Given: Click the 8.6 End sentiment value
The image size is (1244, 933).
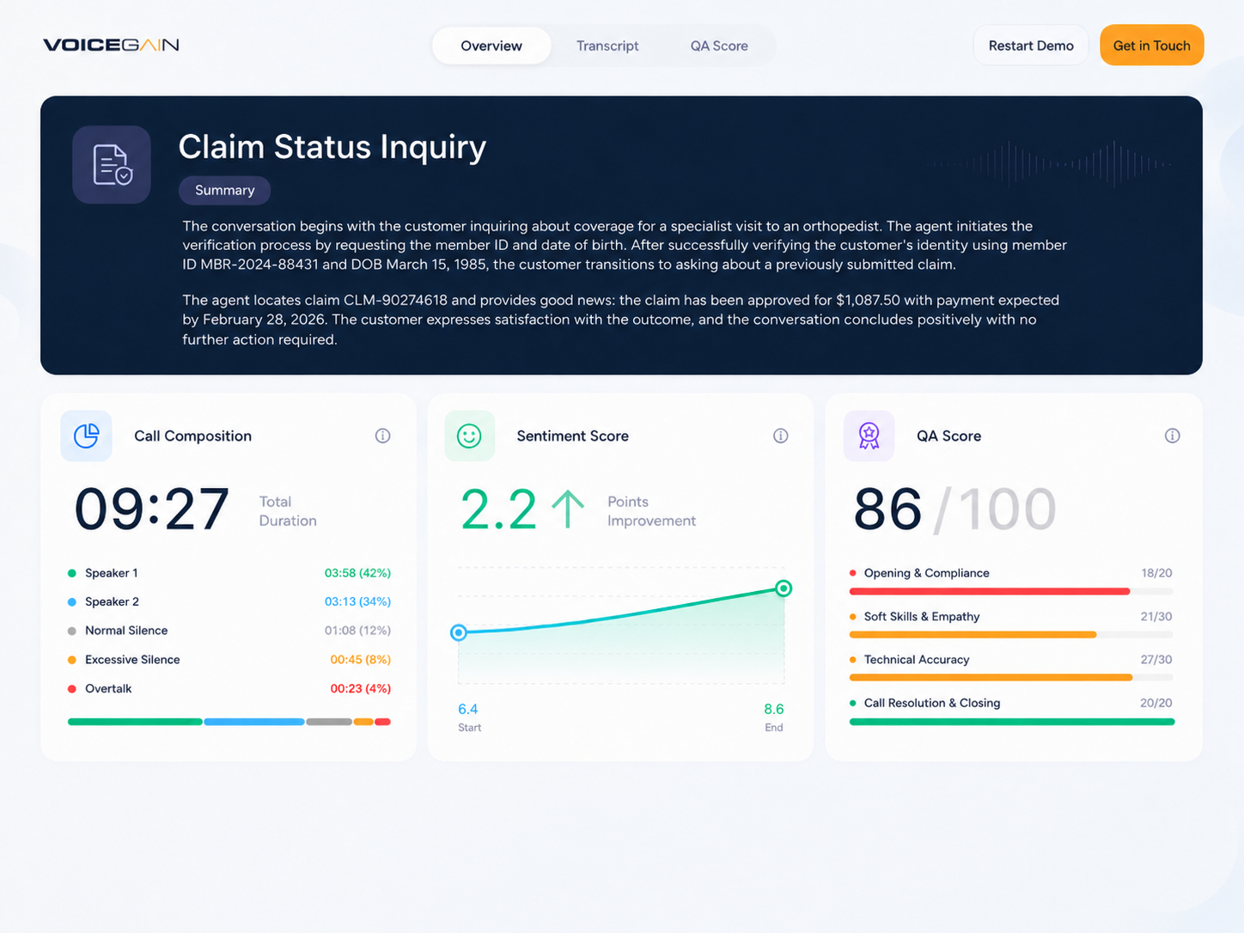Looking at the screenshot, I should click(x=773, y=710).
